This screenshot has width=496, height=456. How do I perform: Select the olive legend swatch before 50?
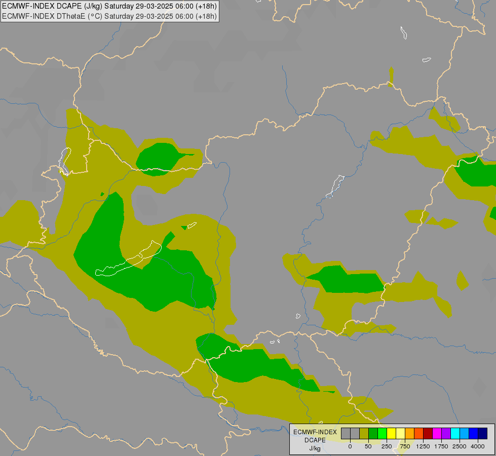(364, 434)
